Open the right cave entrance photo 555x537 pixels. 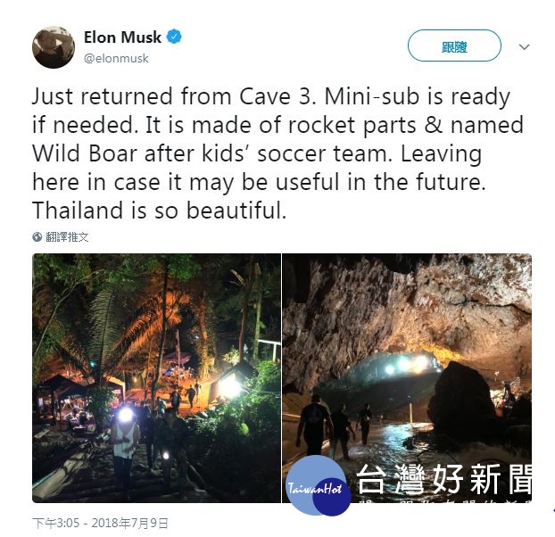407,378
